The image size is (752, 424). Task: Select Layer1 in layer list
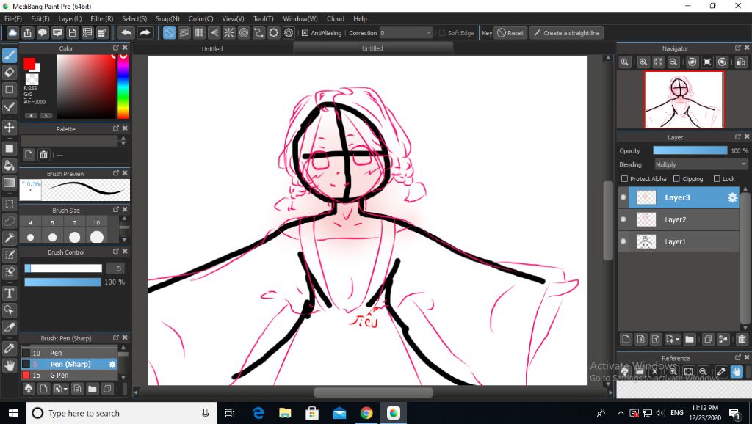point(679,241)
